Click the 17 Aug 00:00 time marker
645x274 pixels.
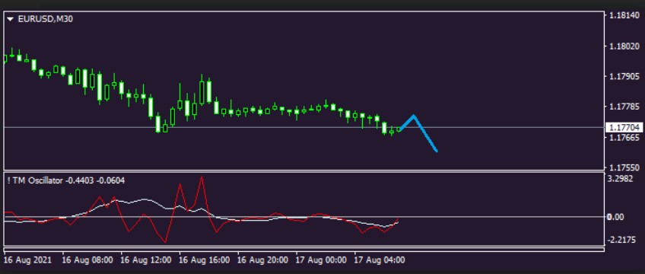coord(321,260)
